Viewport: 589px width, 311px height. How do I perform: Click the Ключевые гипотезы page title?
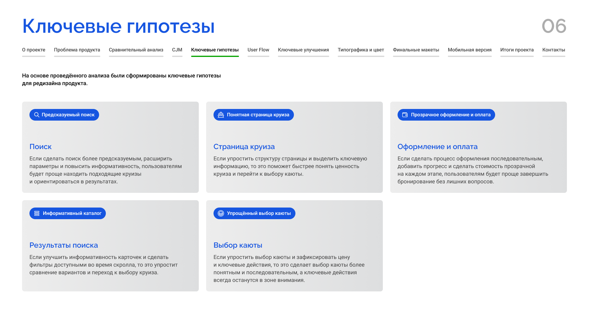118,26
